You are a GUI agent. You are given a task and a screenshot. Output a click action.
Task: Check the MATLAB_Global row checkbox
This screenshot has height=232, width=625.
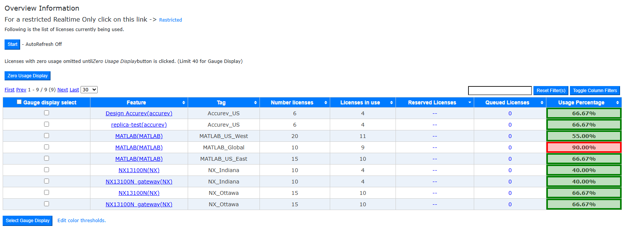[x=46, y=147]
